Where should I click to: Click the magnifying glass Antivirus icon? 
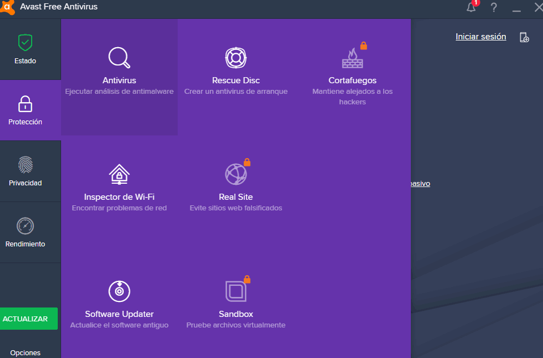[x=119, y=58]
